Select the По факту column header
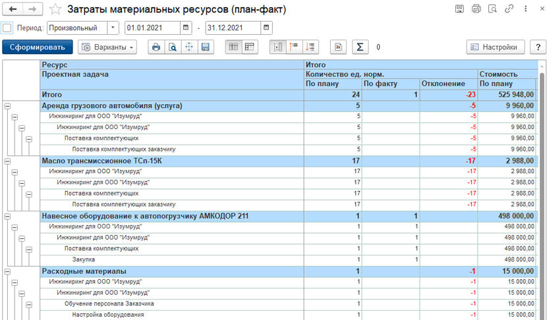Screen dimensions: 547x320 tap(390, 84)
